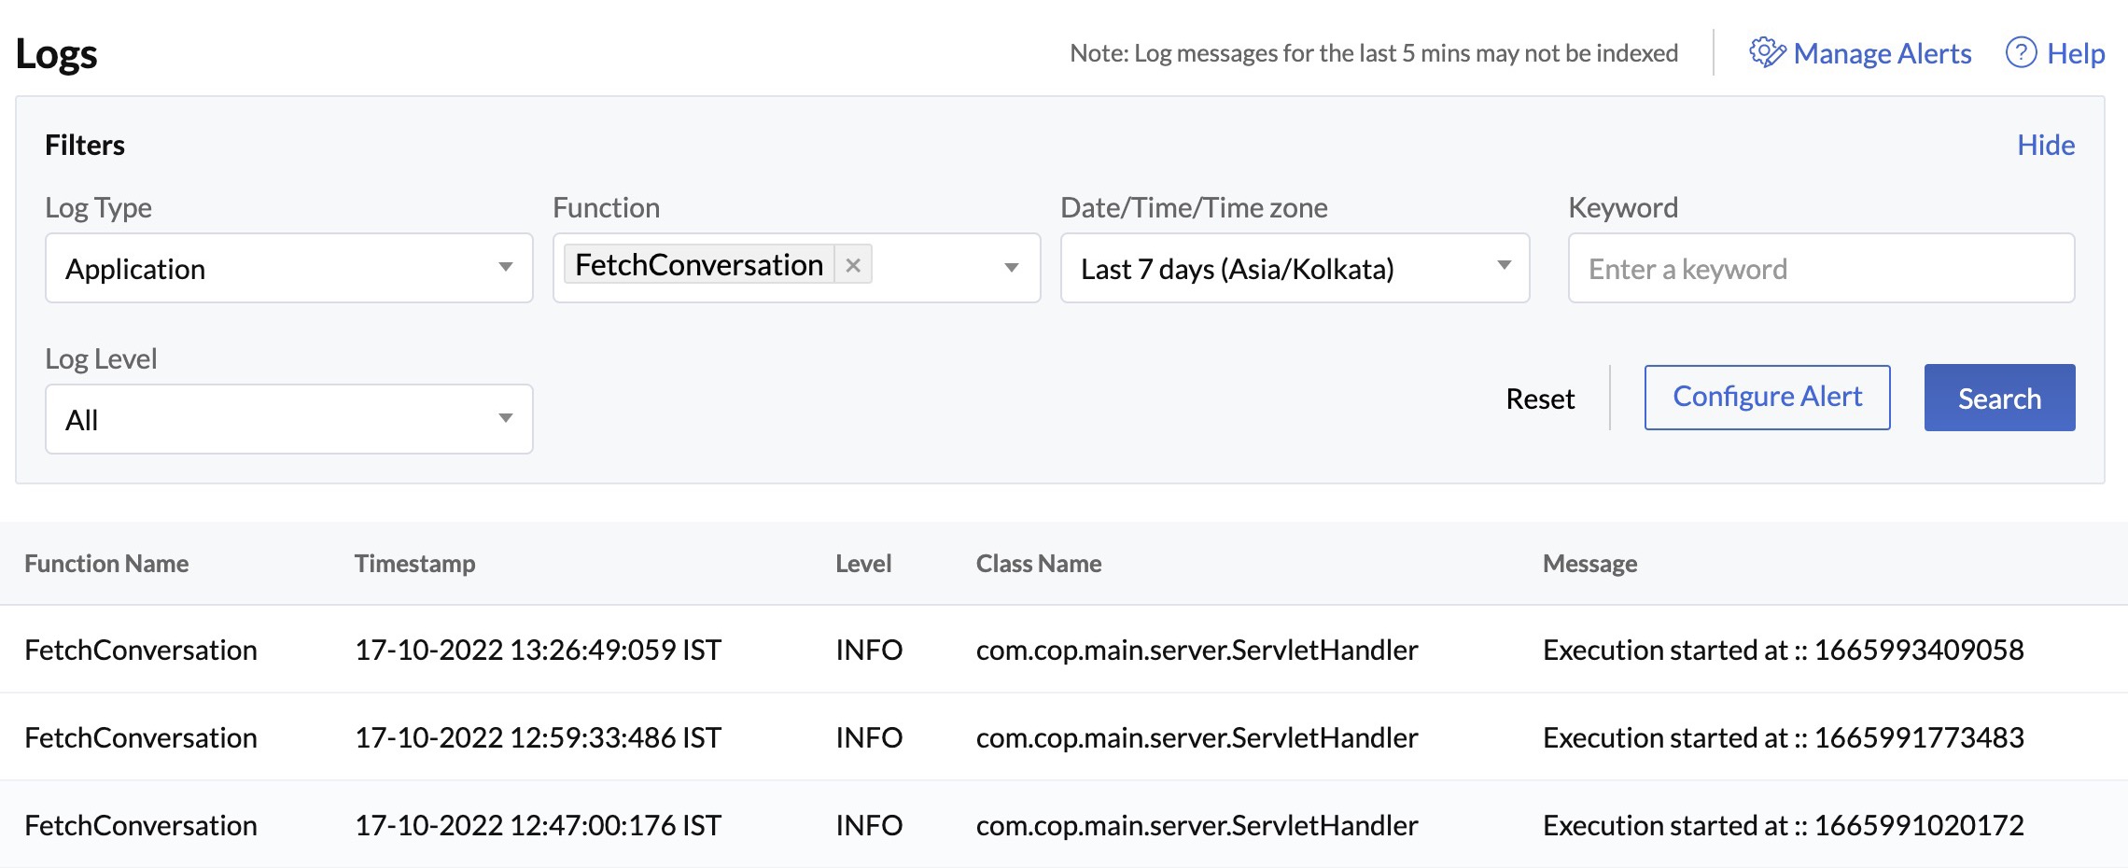Open the Configure Alert dialog
Screen dimensions: 2128x868
[x=1767, y=397]
